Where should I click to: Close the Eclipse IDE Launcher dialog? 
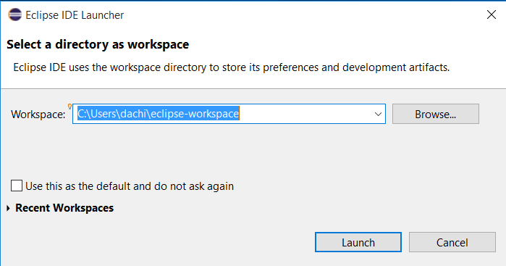(491, 14)
